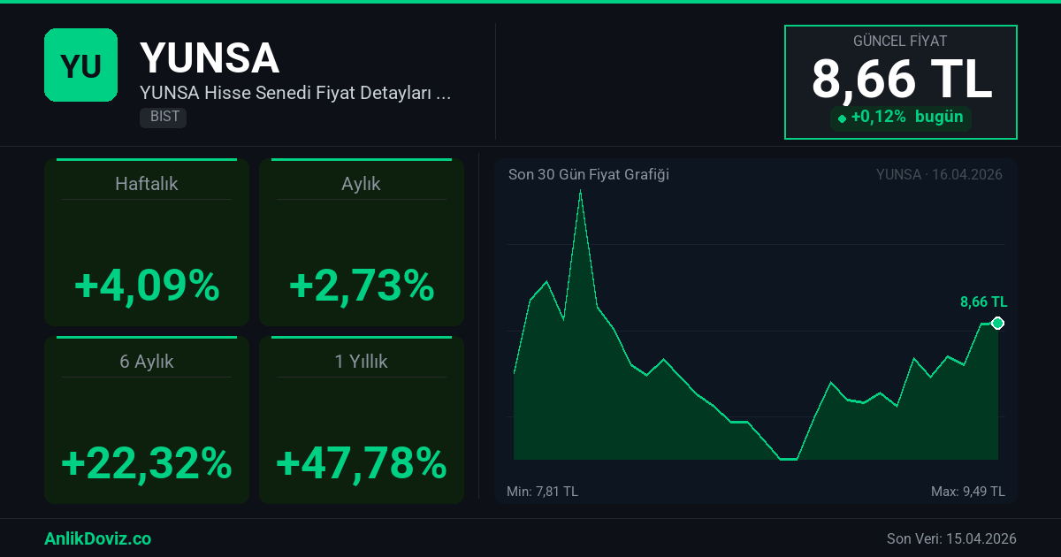1061x557 pixels.
Task: Click the green YU logo icon
Action: (x=80, y=65)
